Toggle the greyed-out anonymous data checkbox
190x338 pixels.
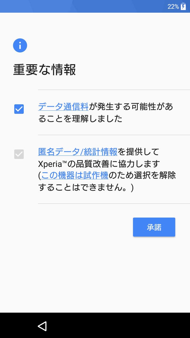[19, 154]
